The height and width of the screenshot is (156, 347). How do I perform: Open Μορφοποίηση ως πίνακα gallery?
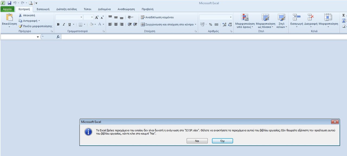265,21
